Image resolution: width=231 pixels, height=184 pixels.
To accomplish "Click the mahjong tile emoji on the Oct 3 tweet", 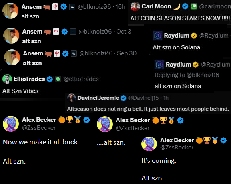I will point(56,32).
